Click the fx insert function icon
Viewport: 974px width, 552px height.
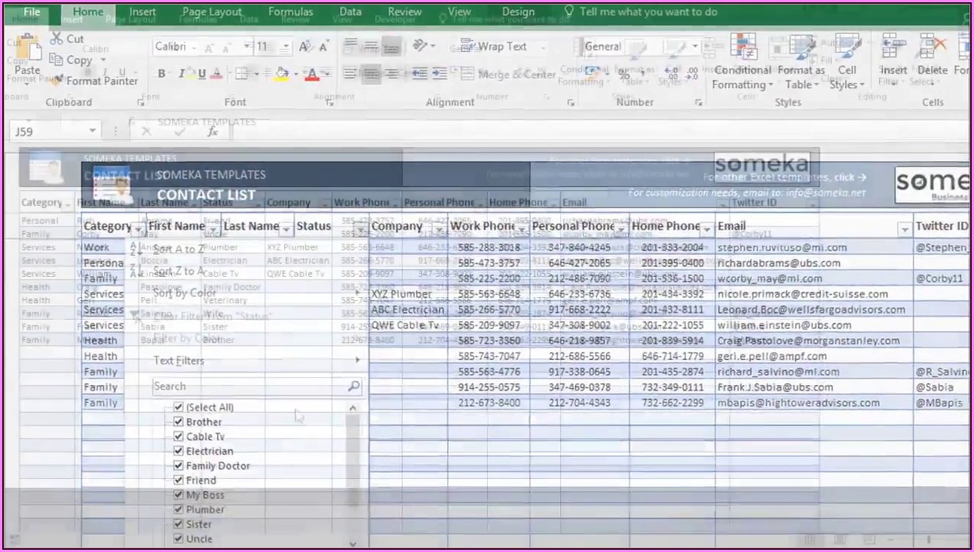click(x=213, y=131)
